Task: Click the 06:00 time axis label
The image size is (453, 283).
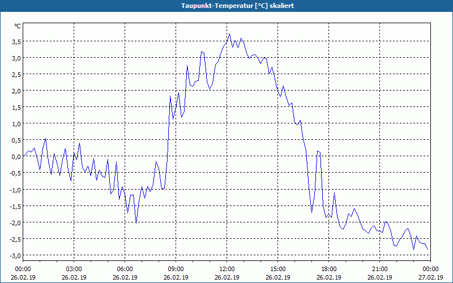Action: tap(125, 269)
